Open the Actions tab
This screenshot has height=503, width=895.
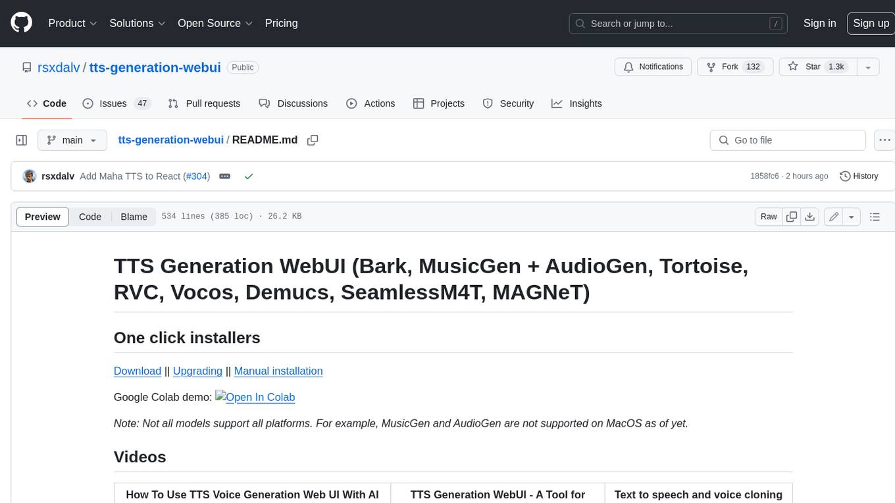(x=371, y=103)
